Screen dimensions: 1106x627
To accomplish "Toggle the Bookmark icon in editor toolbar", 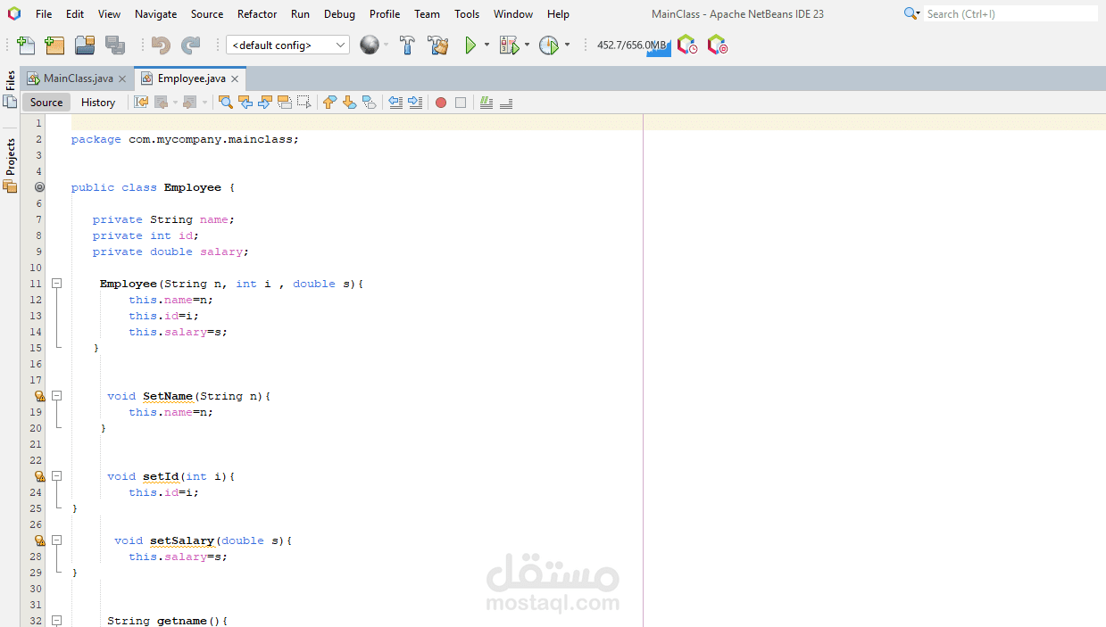I will 369,103.
